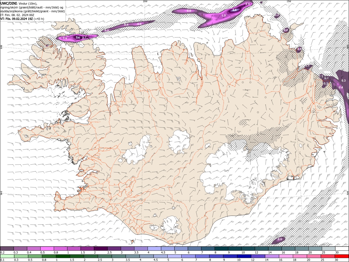Click the 1.4 precipitation label near the Westfjords
This screenshot has height=262, width=349.
65,38
